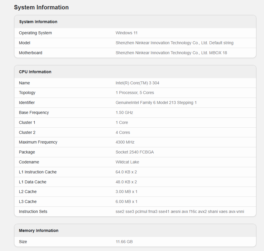The image size is (264, 251).
Task: Select the Cluster 1 row label
Action: tap(27, 122)
